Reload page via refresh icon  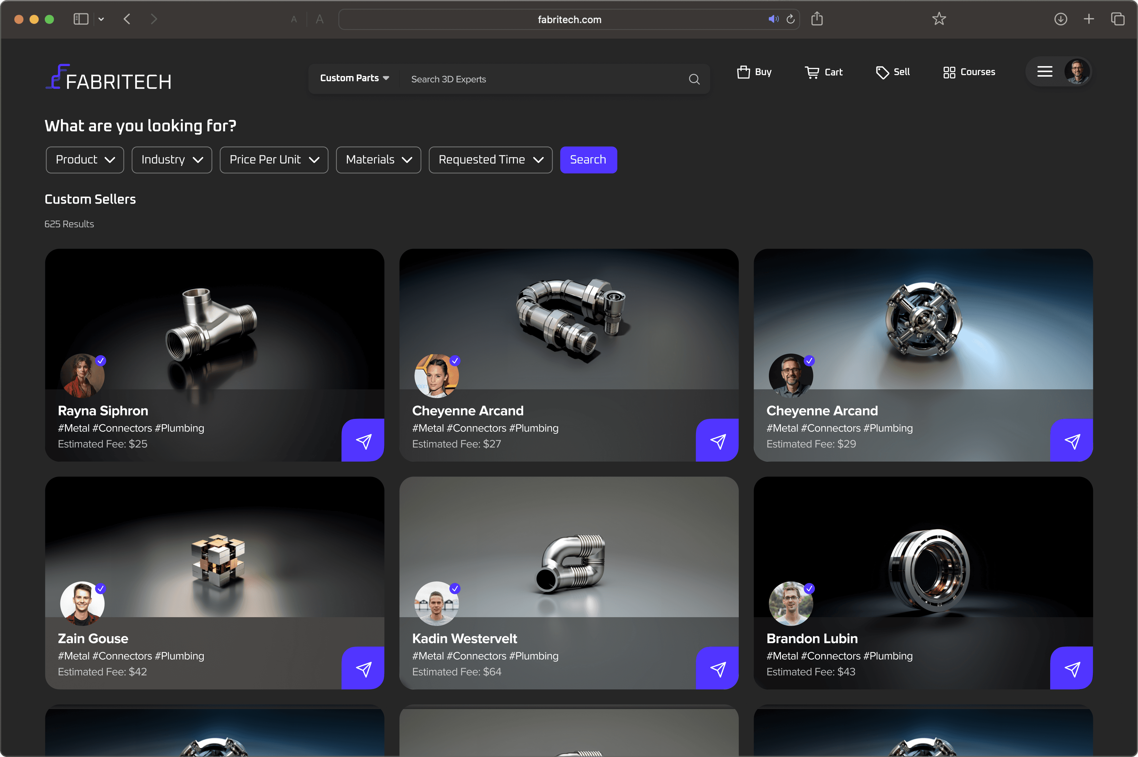pos(791,19)
